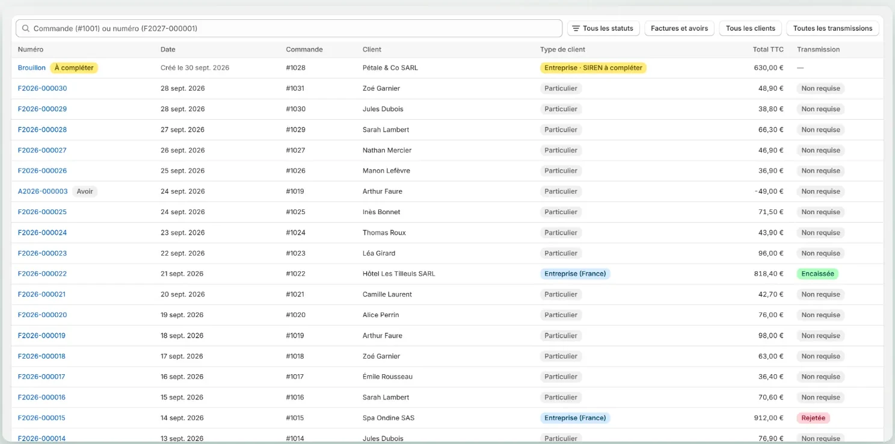Open invoice F2026-000020
The width and height of the screenshot is (895, 444).
(42, 315)
